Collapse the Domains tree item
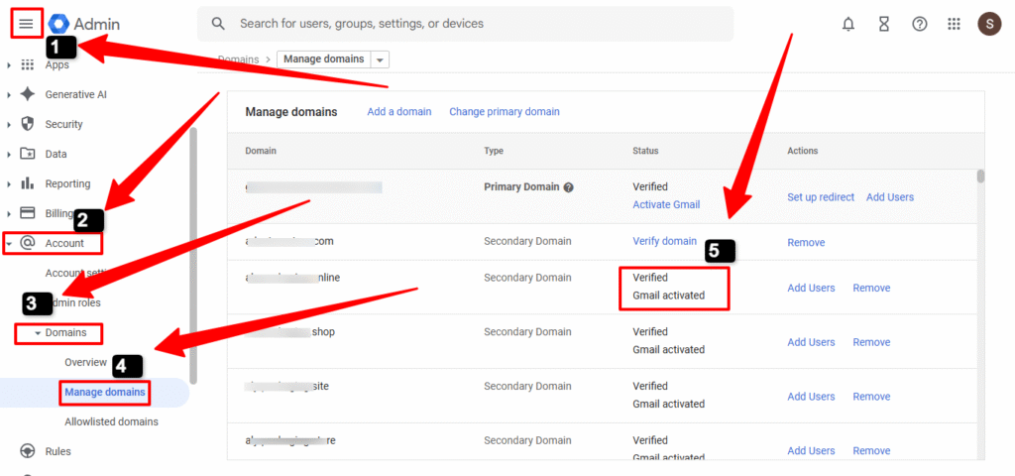1015x476 pixels. point(38,333)
